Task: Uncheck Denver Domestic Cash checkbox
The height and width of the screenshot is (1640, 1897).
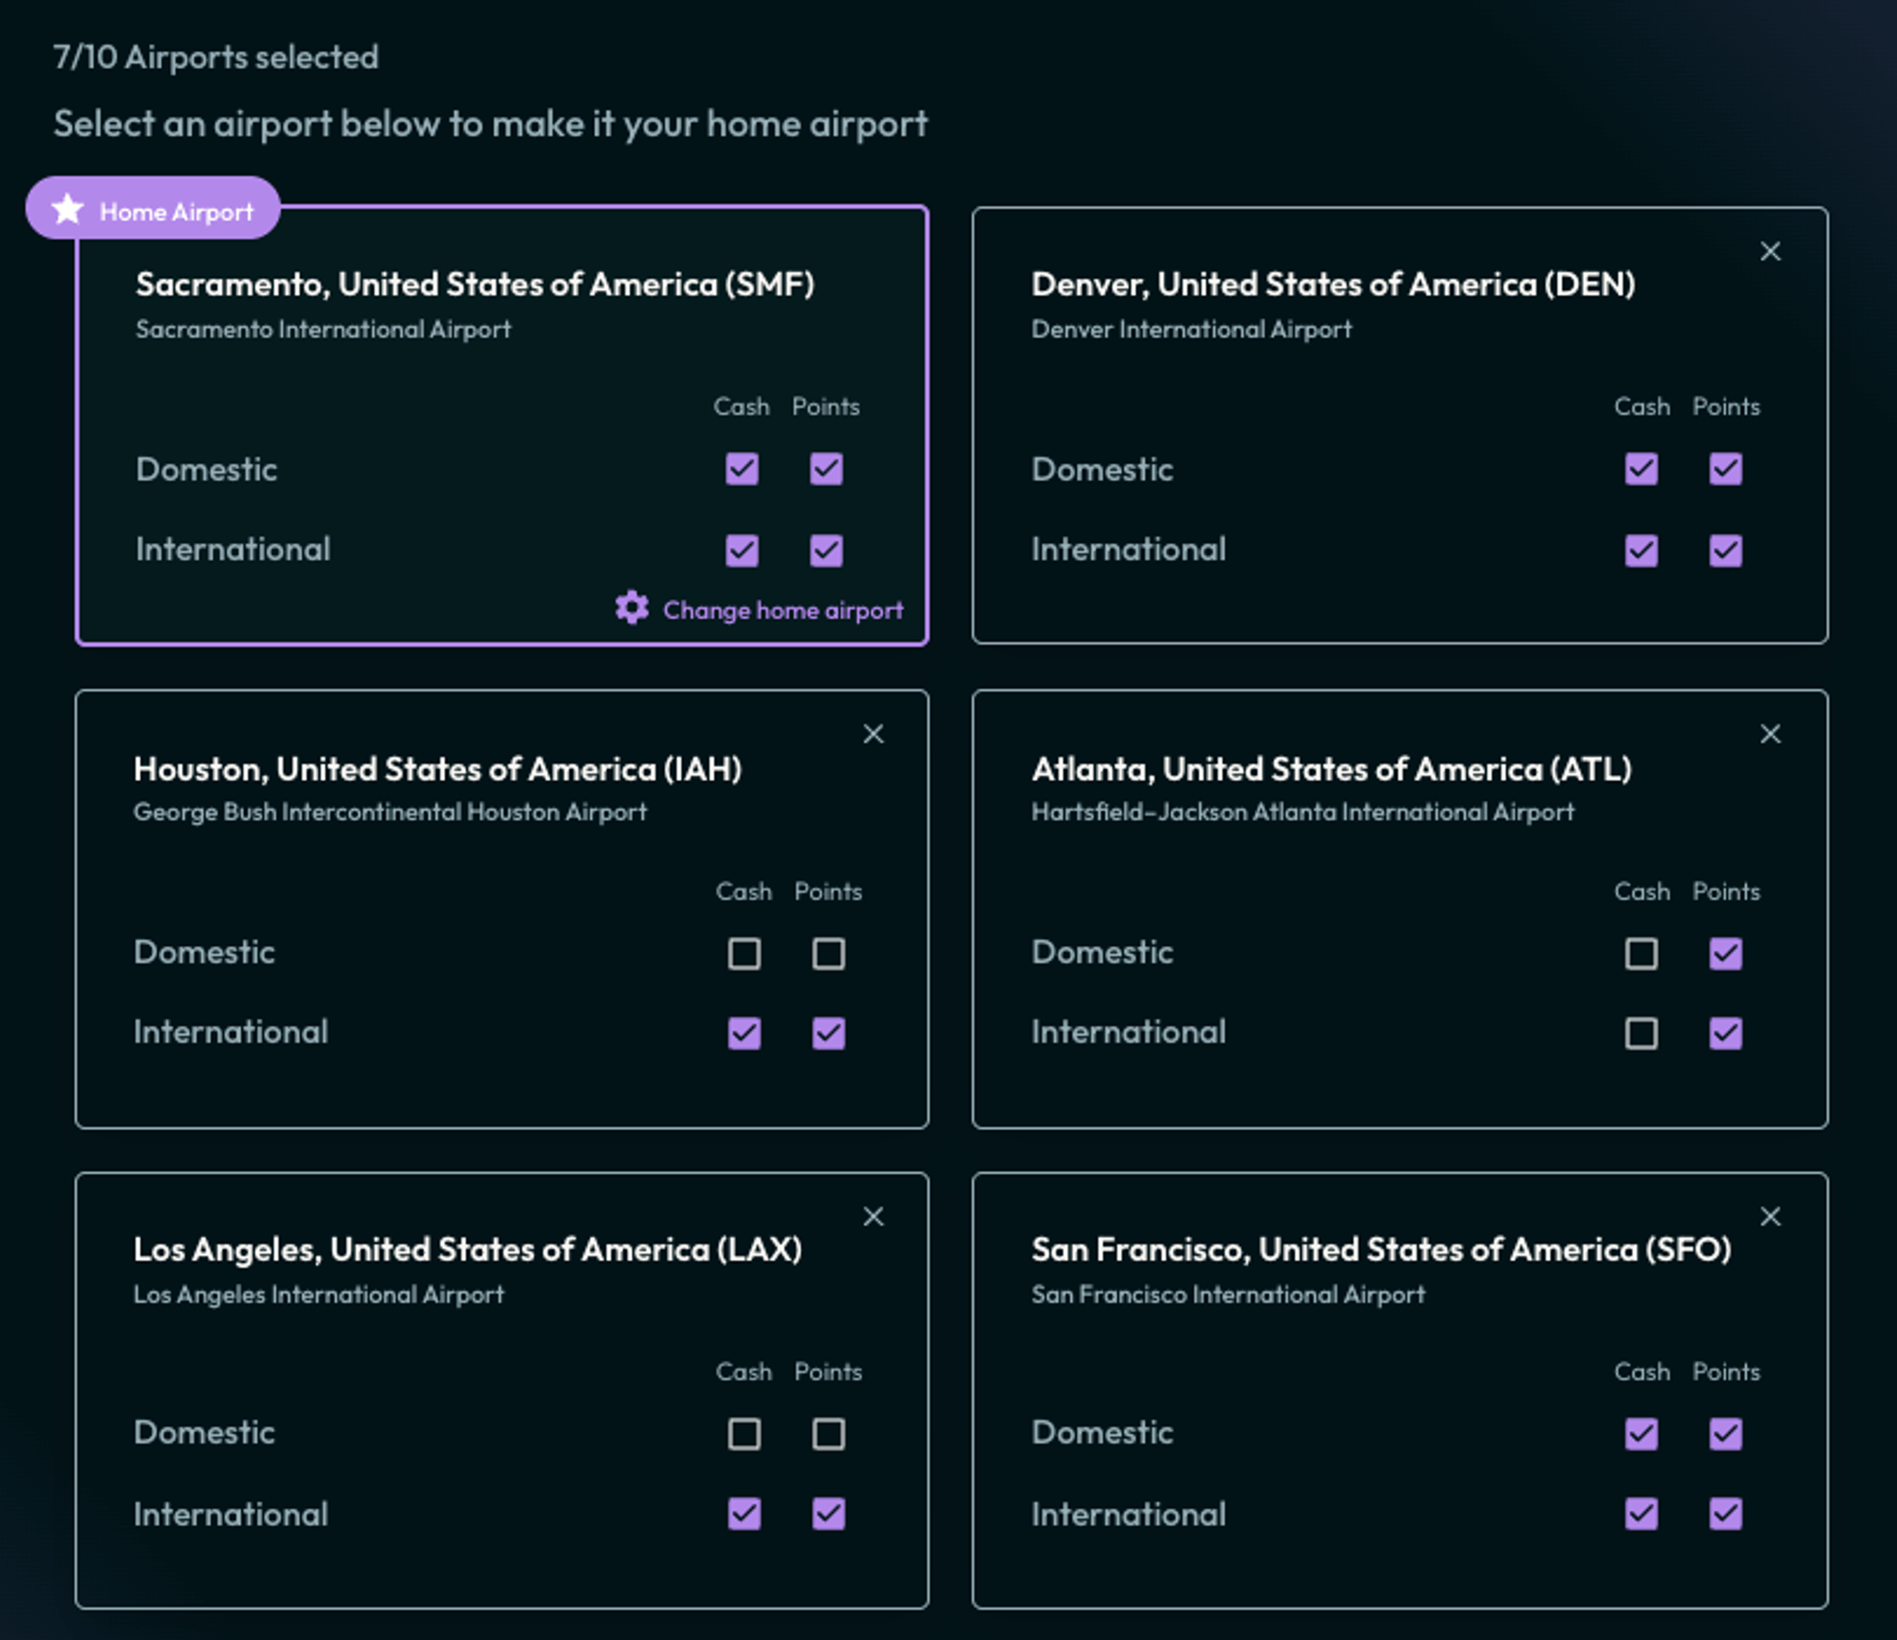Action: 1641,469
